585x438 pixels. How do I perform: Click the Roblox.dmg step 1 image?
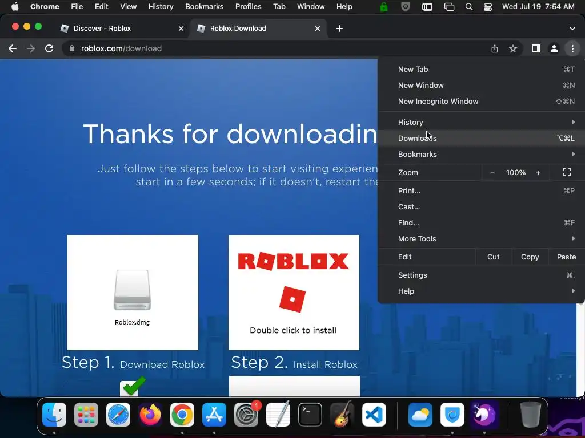(133, 293)
